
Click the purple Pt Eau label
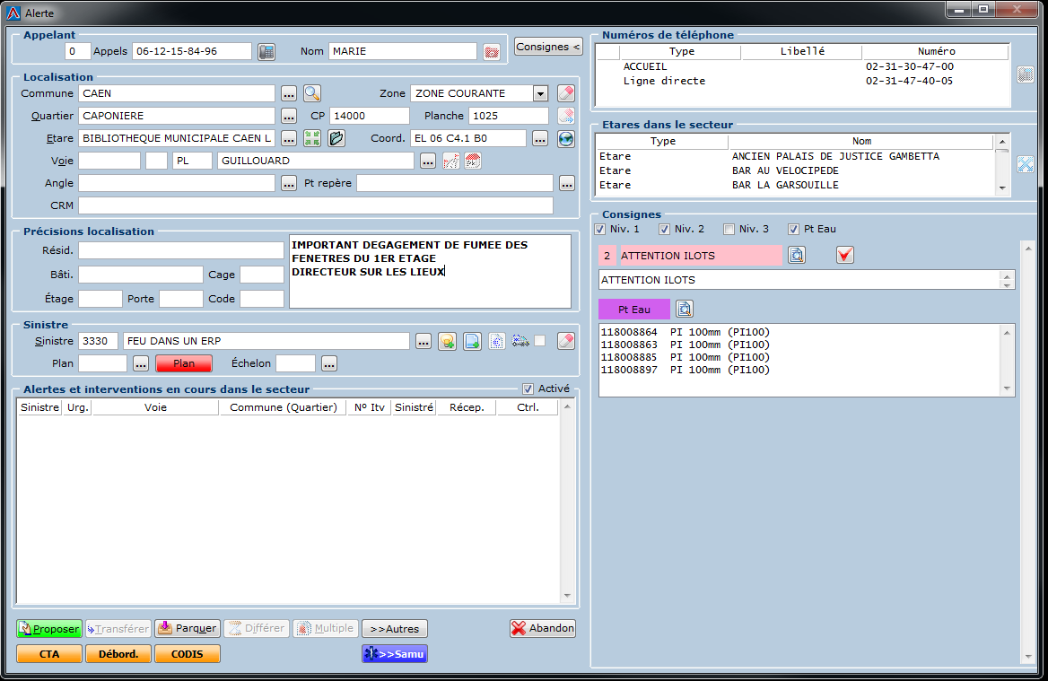coord(634,310)
